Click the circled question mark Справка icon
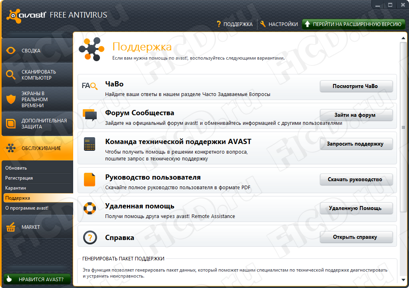Screen dimensions: 409x288 coord(90,237)
